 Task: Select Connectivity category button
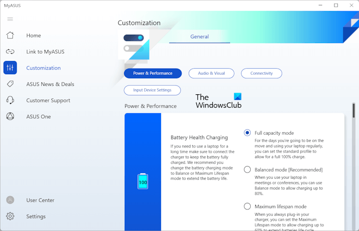click(x=262, y=73)
